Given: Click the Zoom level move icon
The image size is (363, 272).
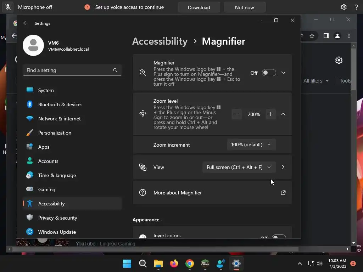Looking at the screenshot, I should 143,114.
